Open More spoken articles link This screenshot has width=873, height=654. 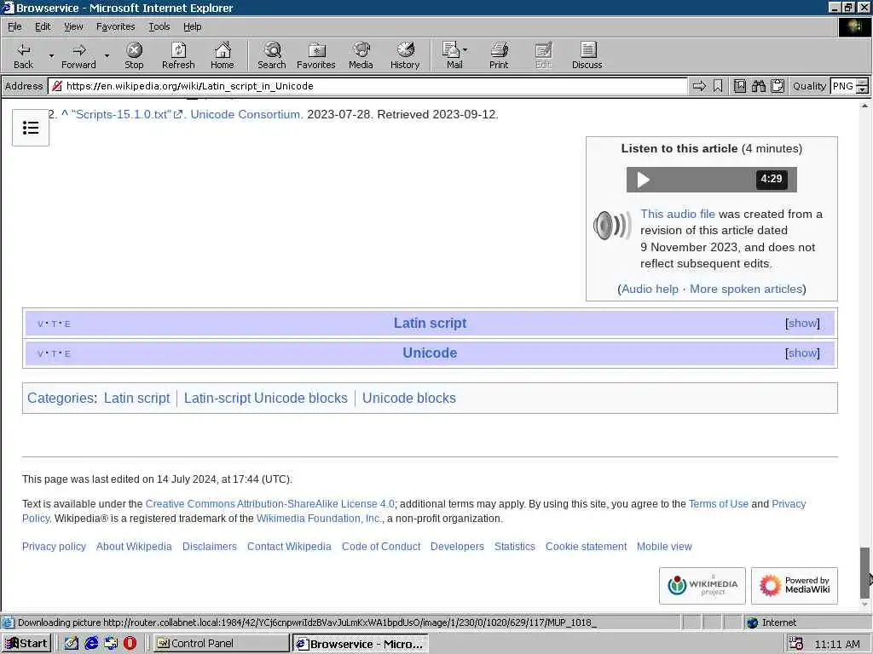(746, 289)
